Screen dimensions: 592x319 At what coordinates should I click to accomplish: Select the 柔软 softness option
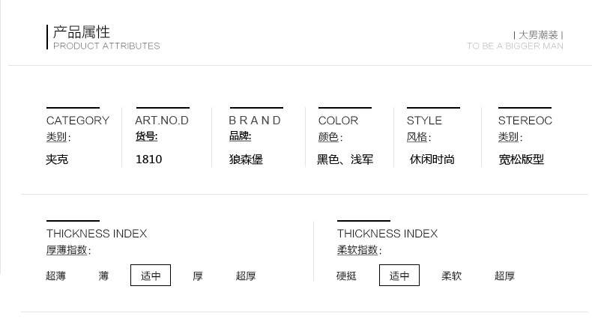[x=451, y=276]
